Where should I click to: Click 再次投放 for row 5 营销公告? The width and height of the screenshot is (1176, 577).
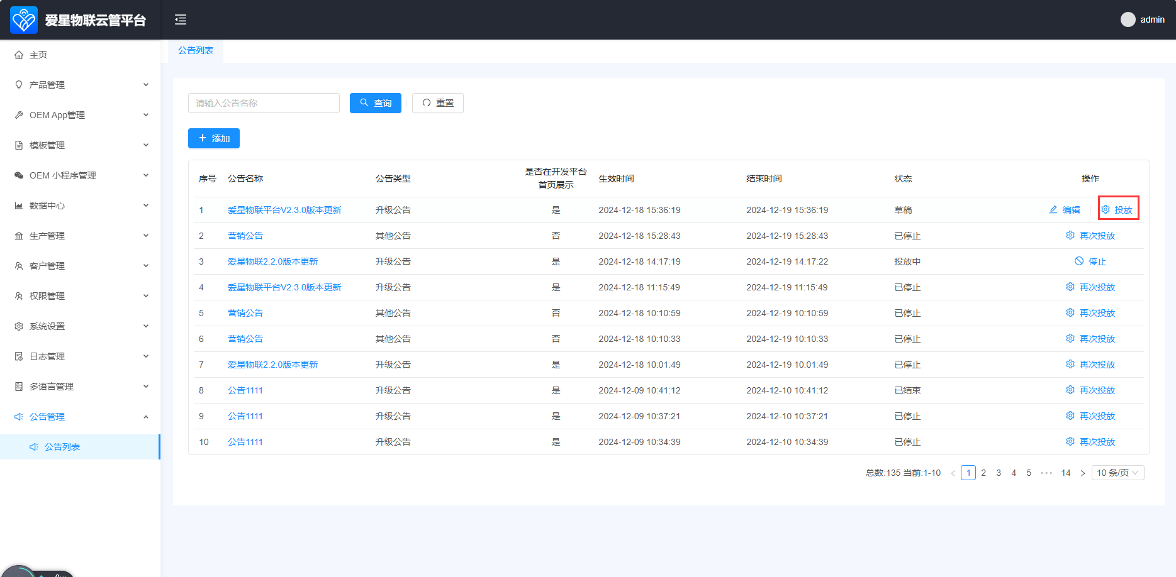1090,313
